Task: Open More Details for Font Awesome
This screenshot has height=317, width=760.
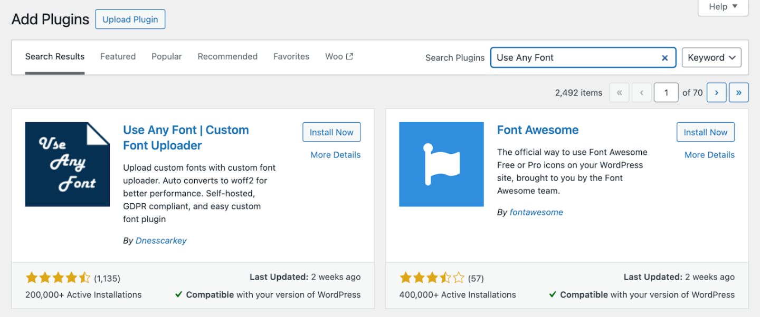Action: (x=709, y=154)
